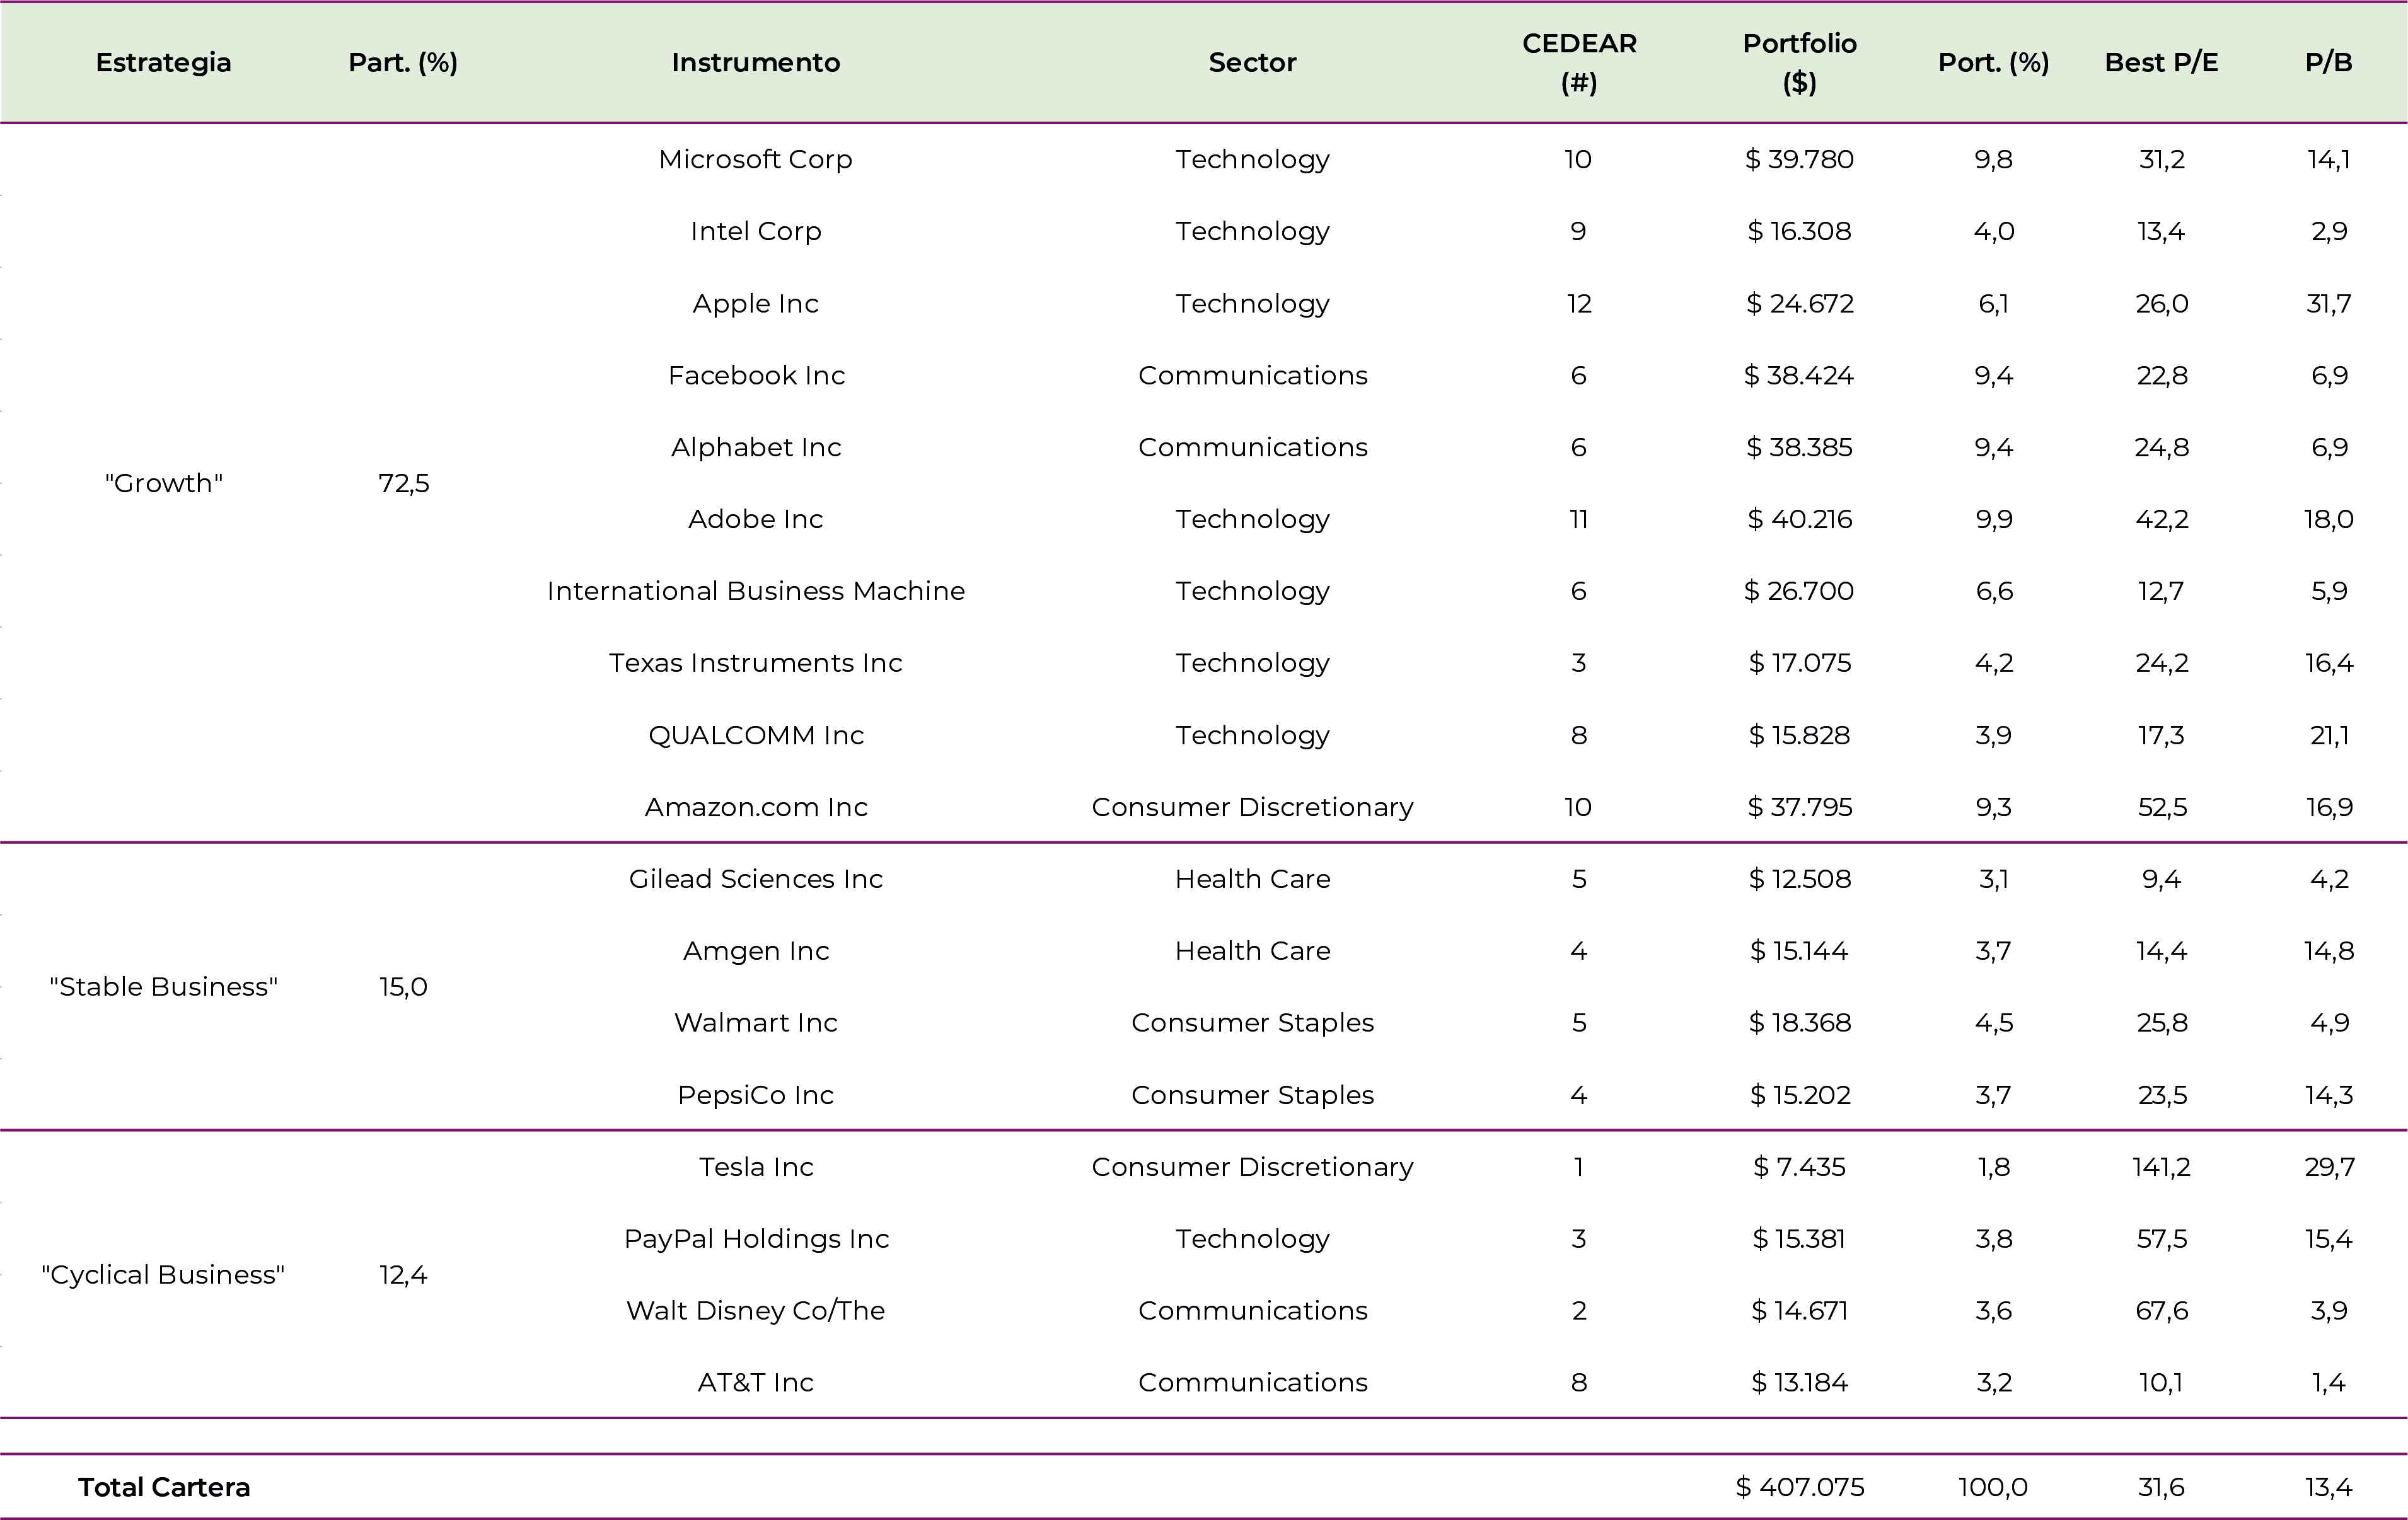Image resolution: width=2408 pixels, height=1520 pixels.
Task: Select the PepsiCo Inc cell
Action: 755,1095
